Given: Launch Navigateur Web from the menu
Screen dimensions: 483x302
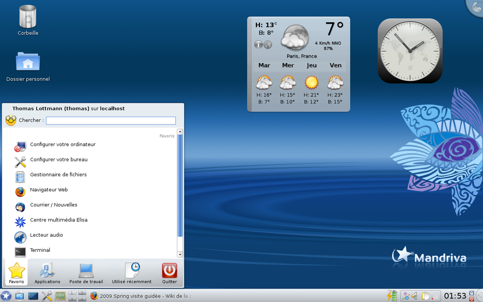Looking at the screenshot, I should click(x=49, y=190).
